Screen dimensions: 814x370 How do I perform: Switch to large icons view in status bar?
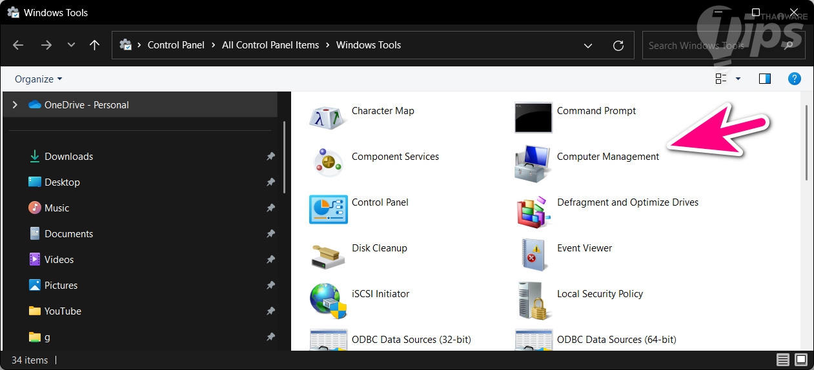click(x=801, y=360)
